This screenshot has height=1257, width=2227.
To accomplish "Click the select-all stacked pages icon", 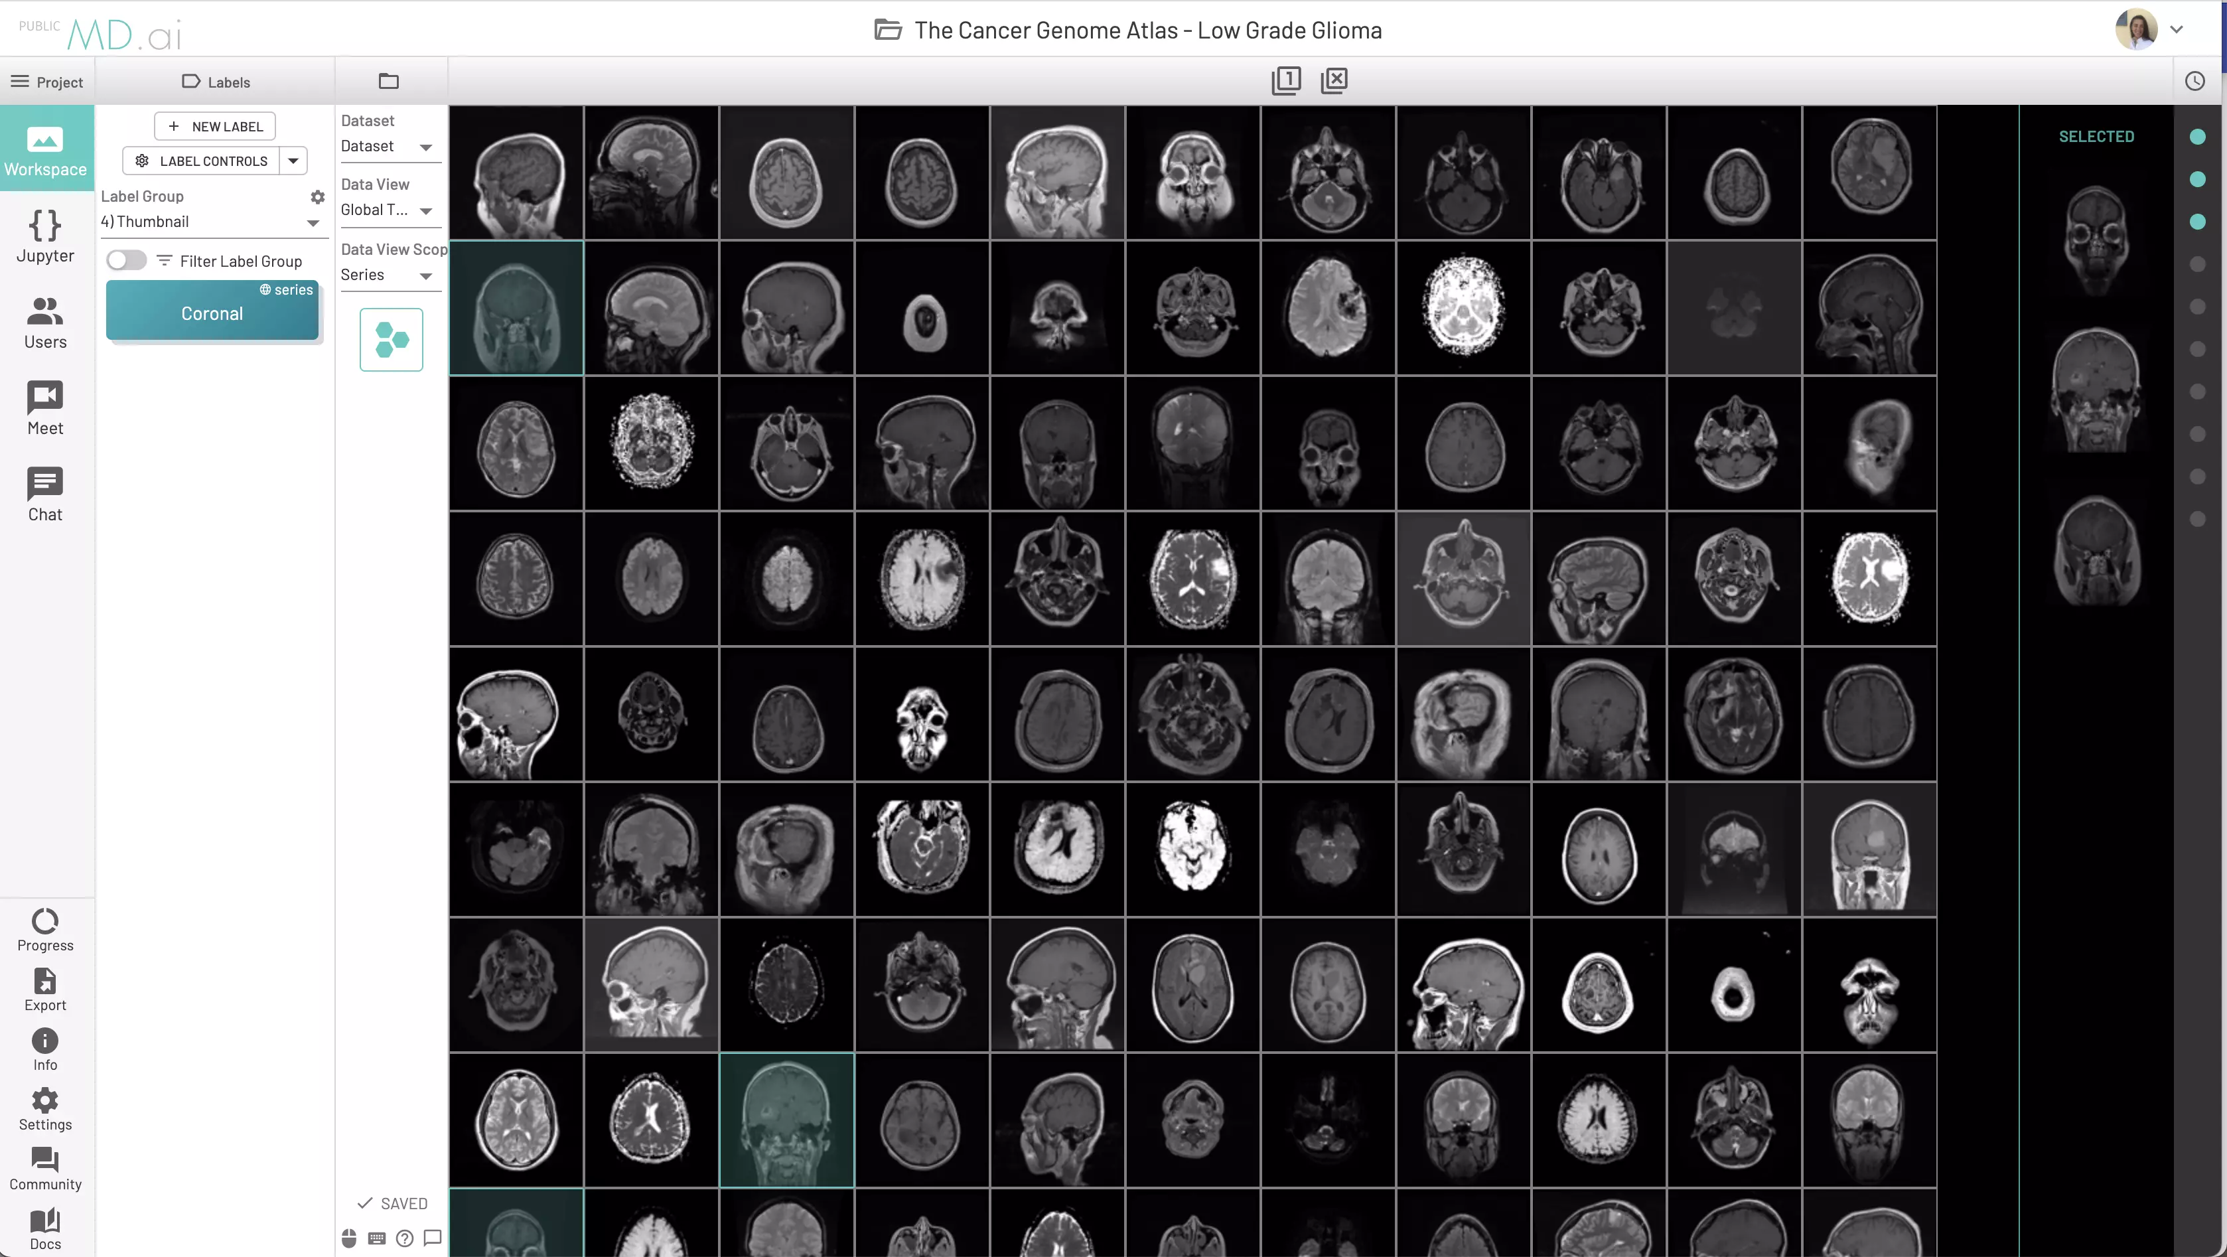I will (x=1285, y=80).
